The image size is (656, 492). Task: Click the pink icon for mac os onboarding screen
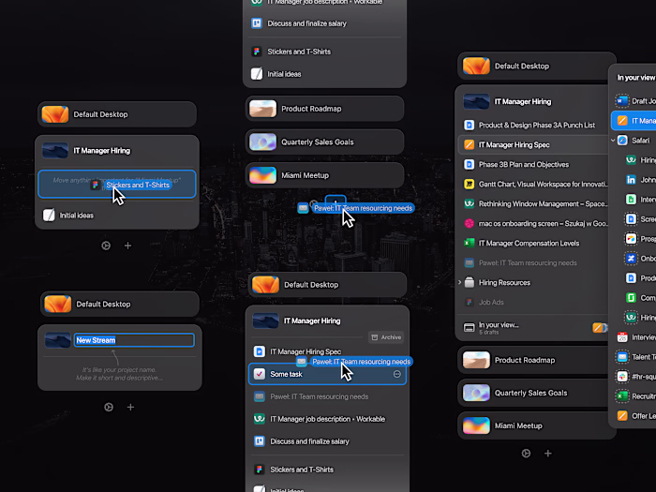pos(470,223)
